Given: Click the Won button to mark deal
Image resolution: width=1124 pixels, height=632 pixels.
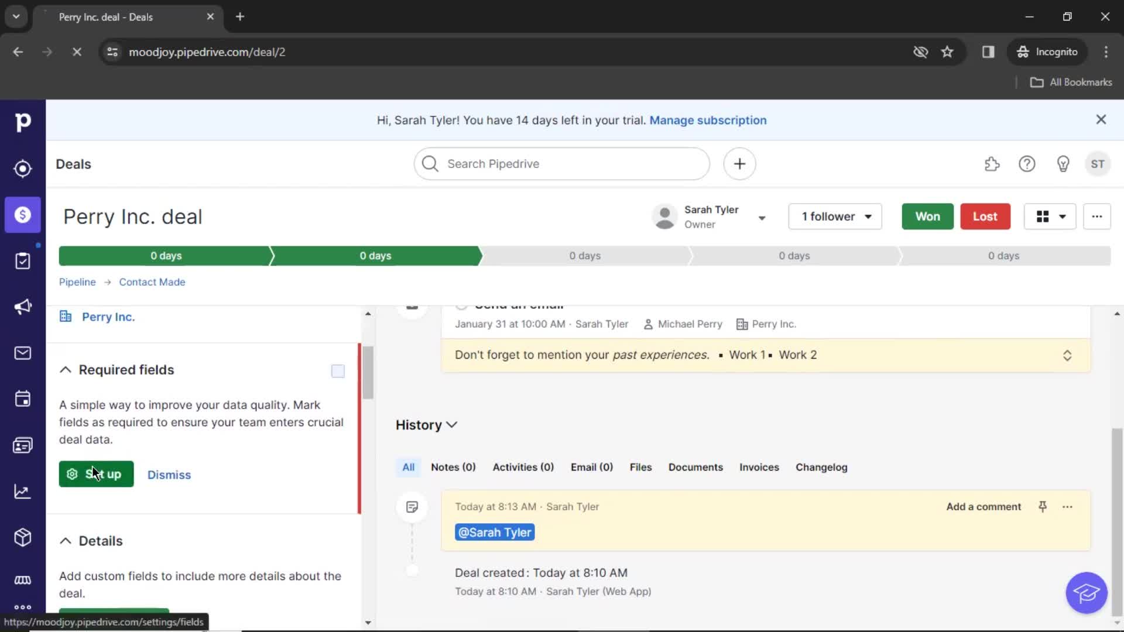Looking at the screenshot, I should [927, 216].
